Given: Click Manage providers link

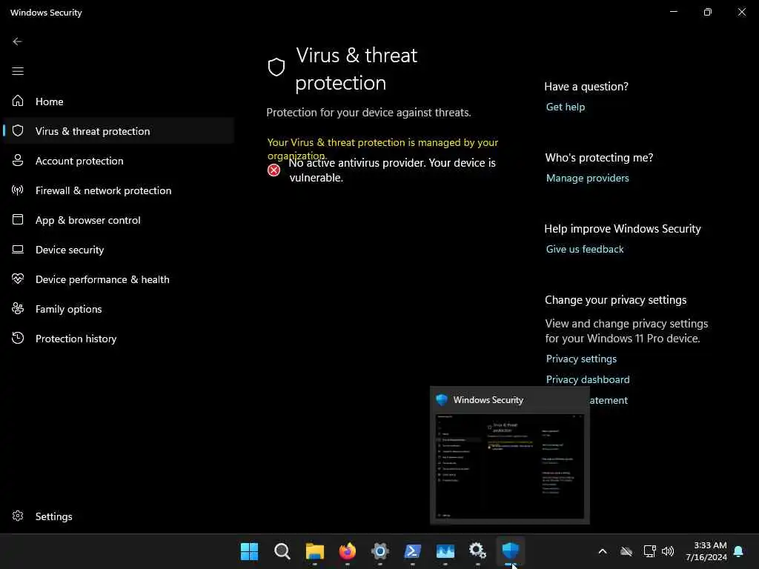Looking at the screenshot, I should [587, 178].
